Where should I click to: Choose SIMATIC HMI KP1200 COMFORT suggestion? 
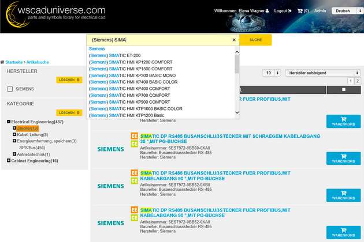tap(131, 62)
